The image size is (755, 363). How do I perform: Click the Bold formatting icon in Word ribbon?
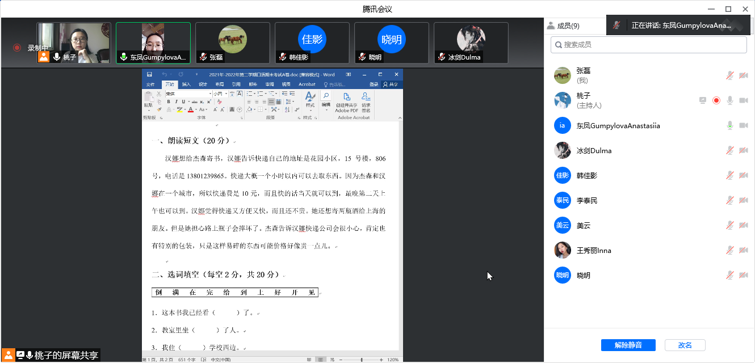pos(169,102)
